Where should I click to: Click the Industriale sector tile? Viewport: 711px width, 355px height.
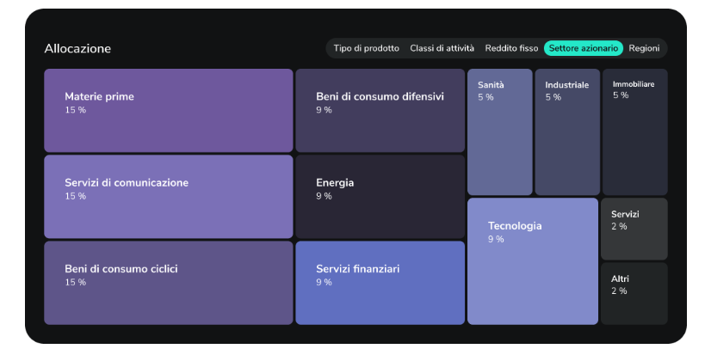(567, 132)
